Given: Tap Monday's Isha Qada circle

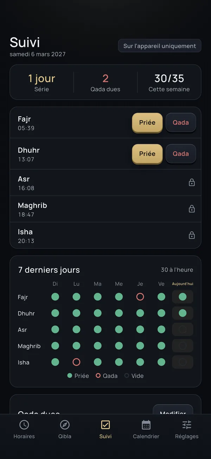Looking at the screenshot, I should (76, 362).
